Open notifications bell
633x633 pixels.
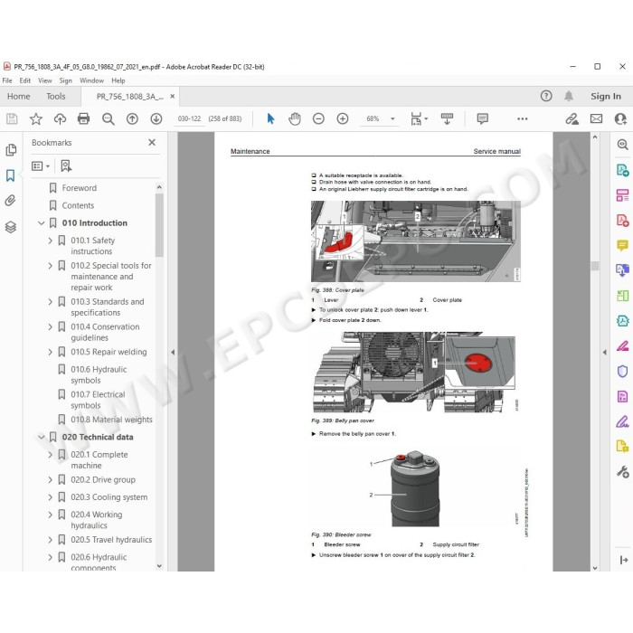coord(569,96)
